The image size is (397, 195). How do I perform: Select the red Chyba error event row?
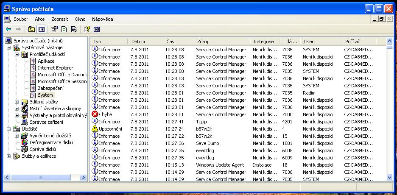(170, 114)
